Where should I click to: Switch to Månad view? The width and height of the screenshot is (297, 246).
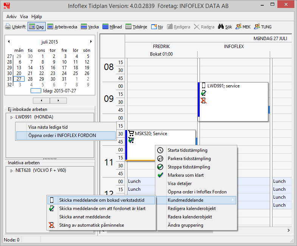(x=112, y=27)
